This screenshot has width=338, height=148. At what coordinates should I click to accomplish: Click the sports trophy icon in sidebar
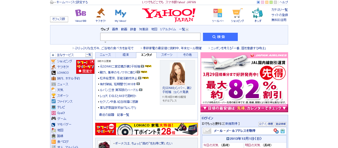pyautogui.click(x=53, y=96)
